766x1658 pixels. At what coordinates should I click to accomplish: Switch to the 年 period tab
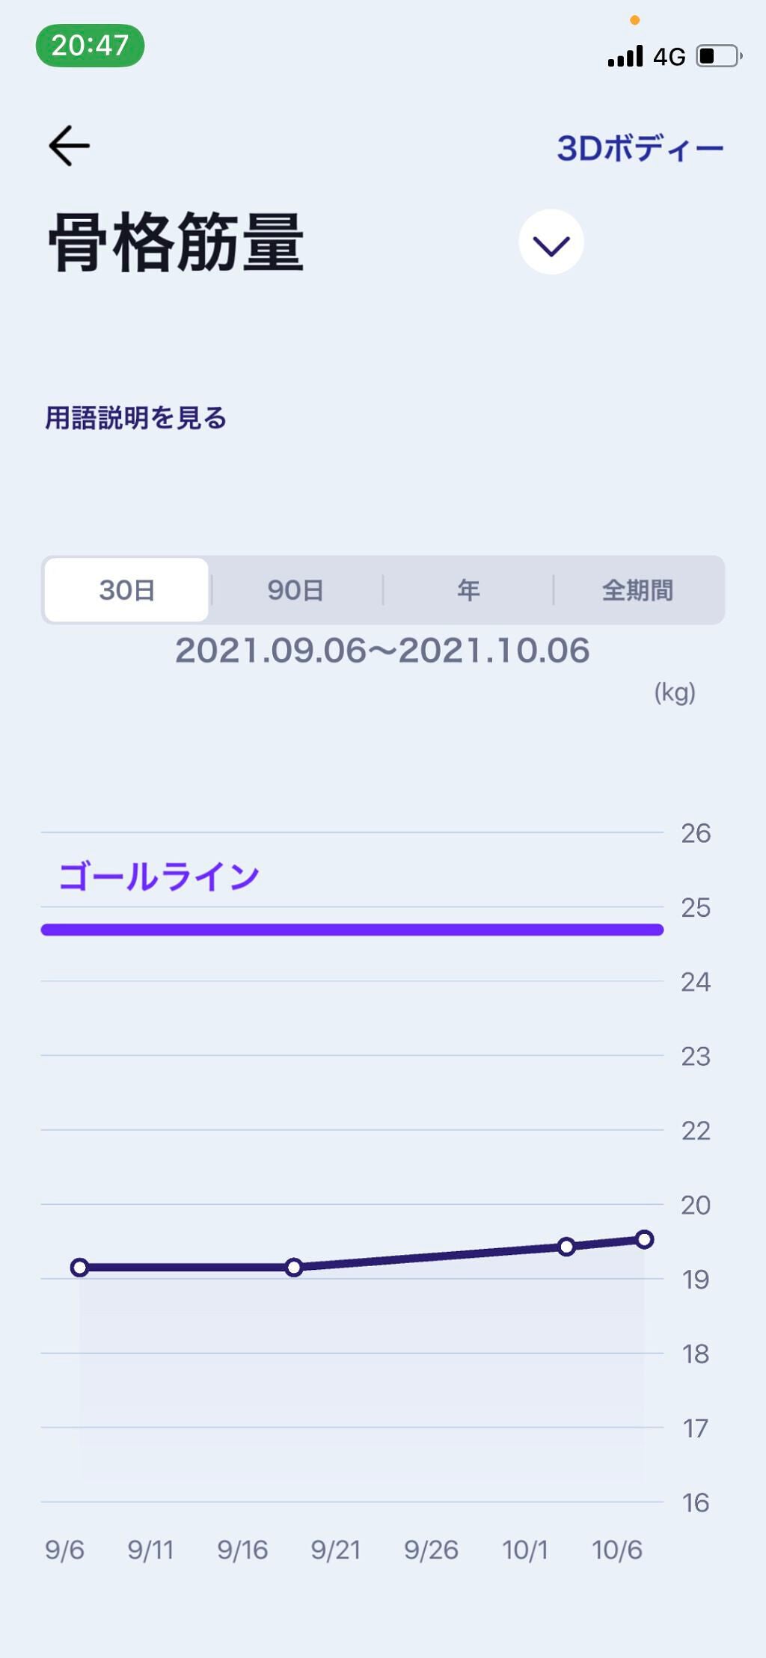[468, 590]
